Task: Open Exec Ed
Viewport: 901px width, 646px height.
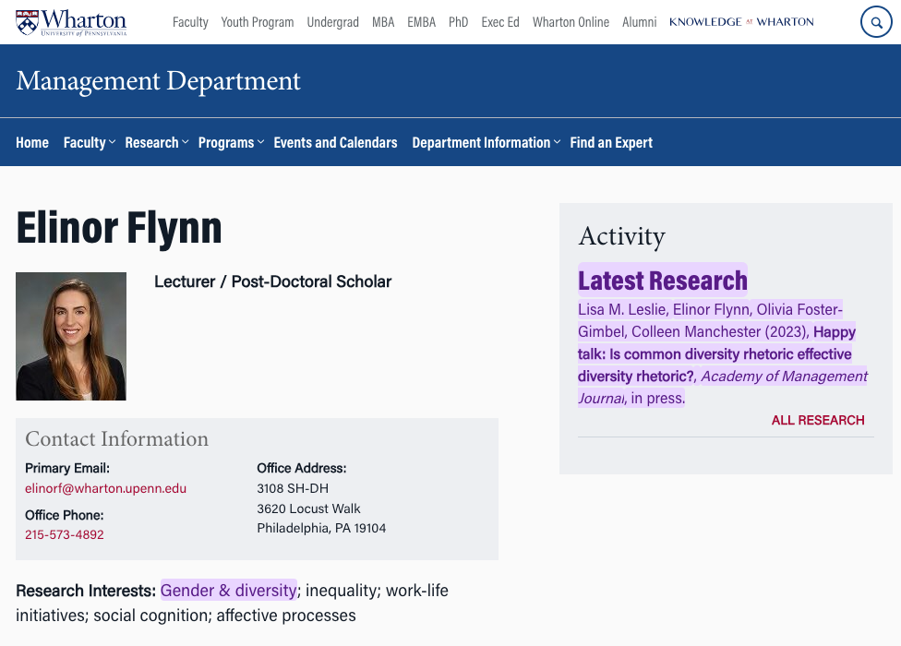Action: point(500,22)
